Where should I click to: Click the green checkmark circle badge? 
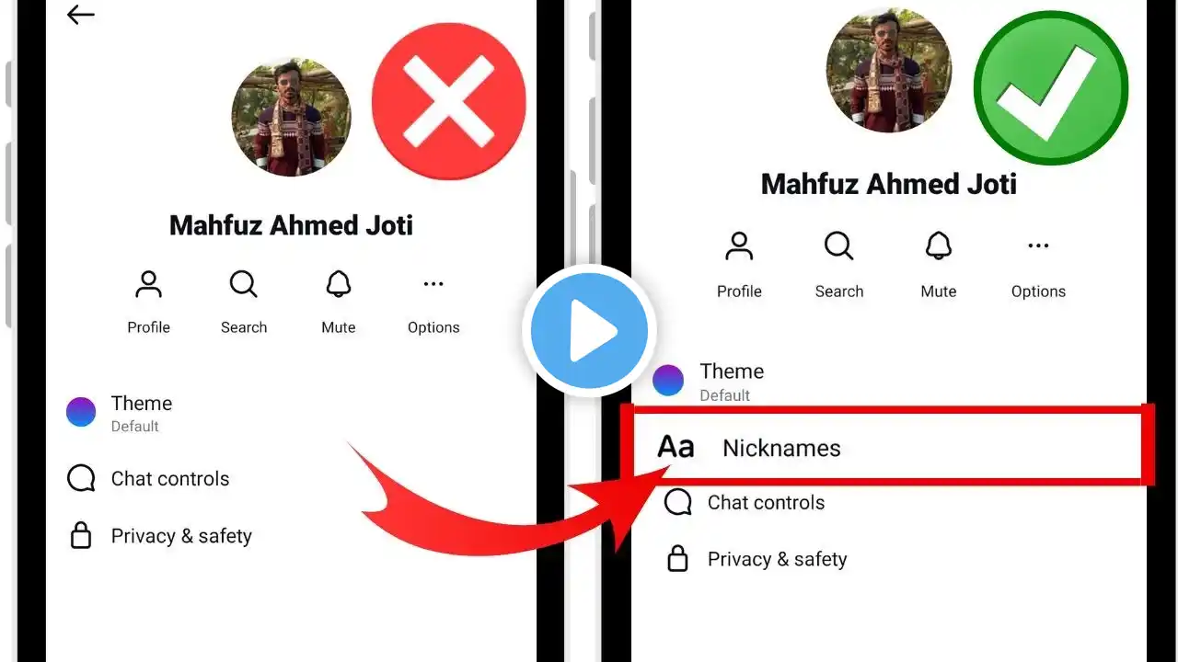point(1051,89)
